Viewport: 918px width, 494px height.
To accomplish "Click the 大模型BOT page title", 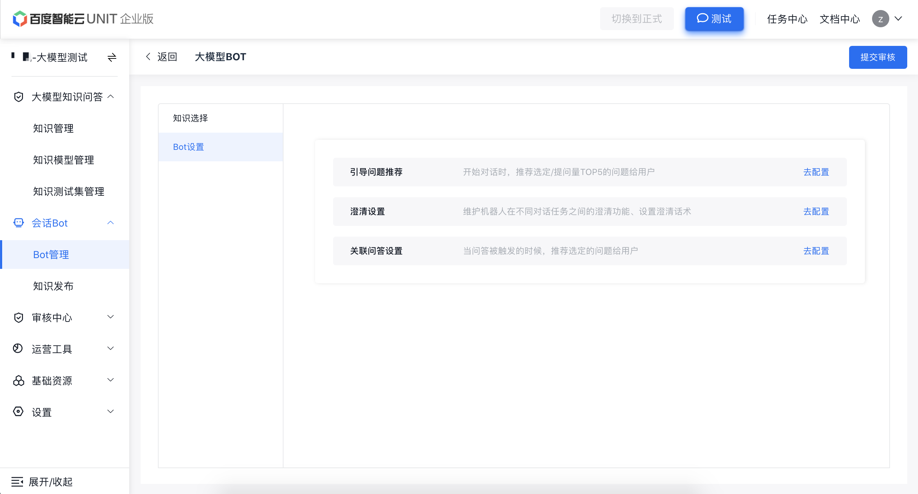I will click(x=220, y=57).
